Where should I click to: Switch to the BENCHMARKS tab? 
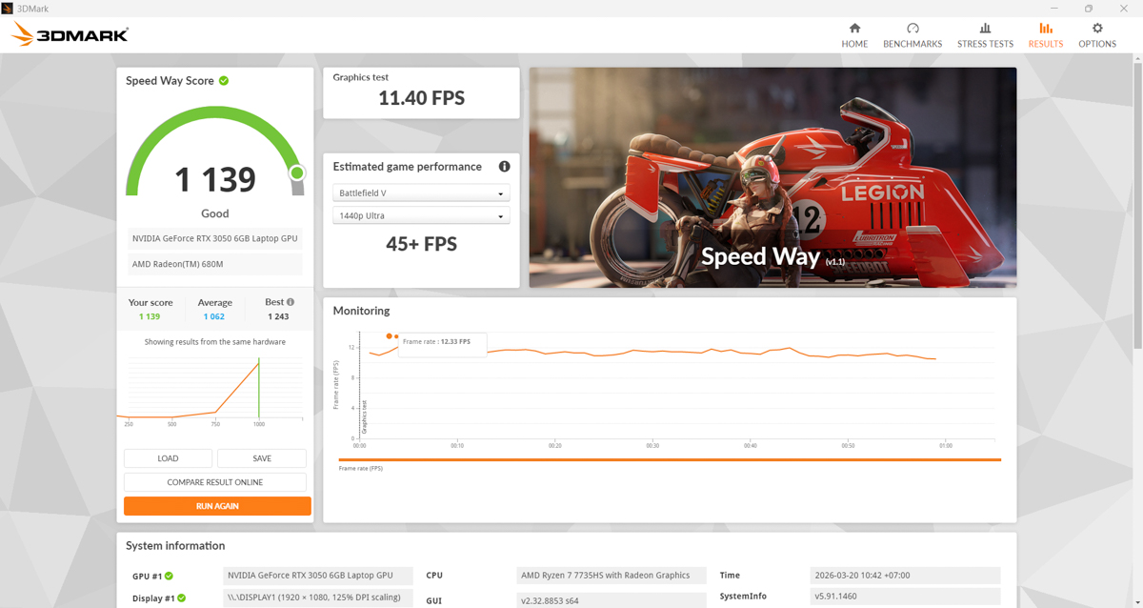tap(912, 35)
